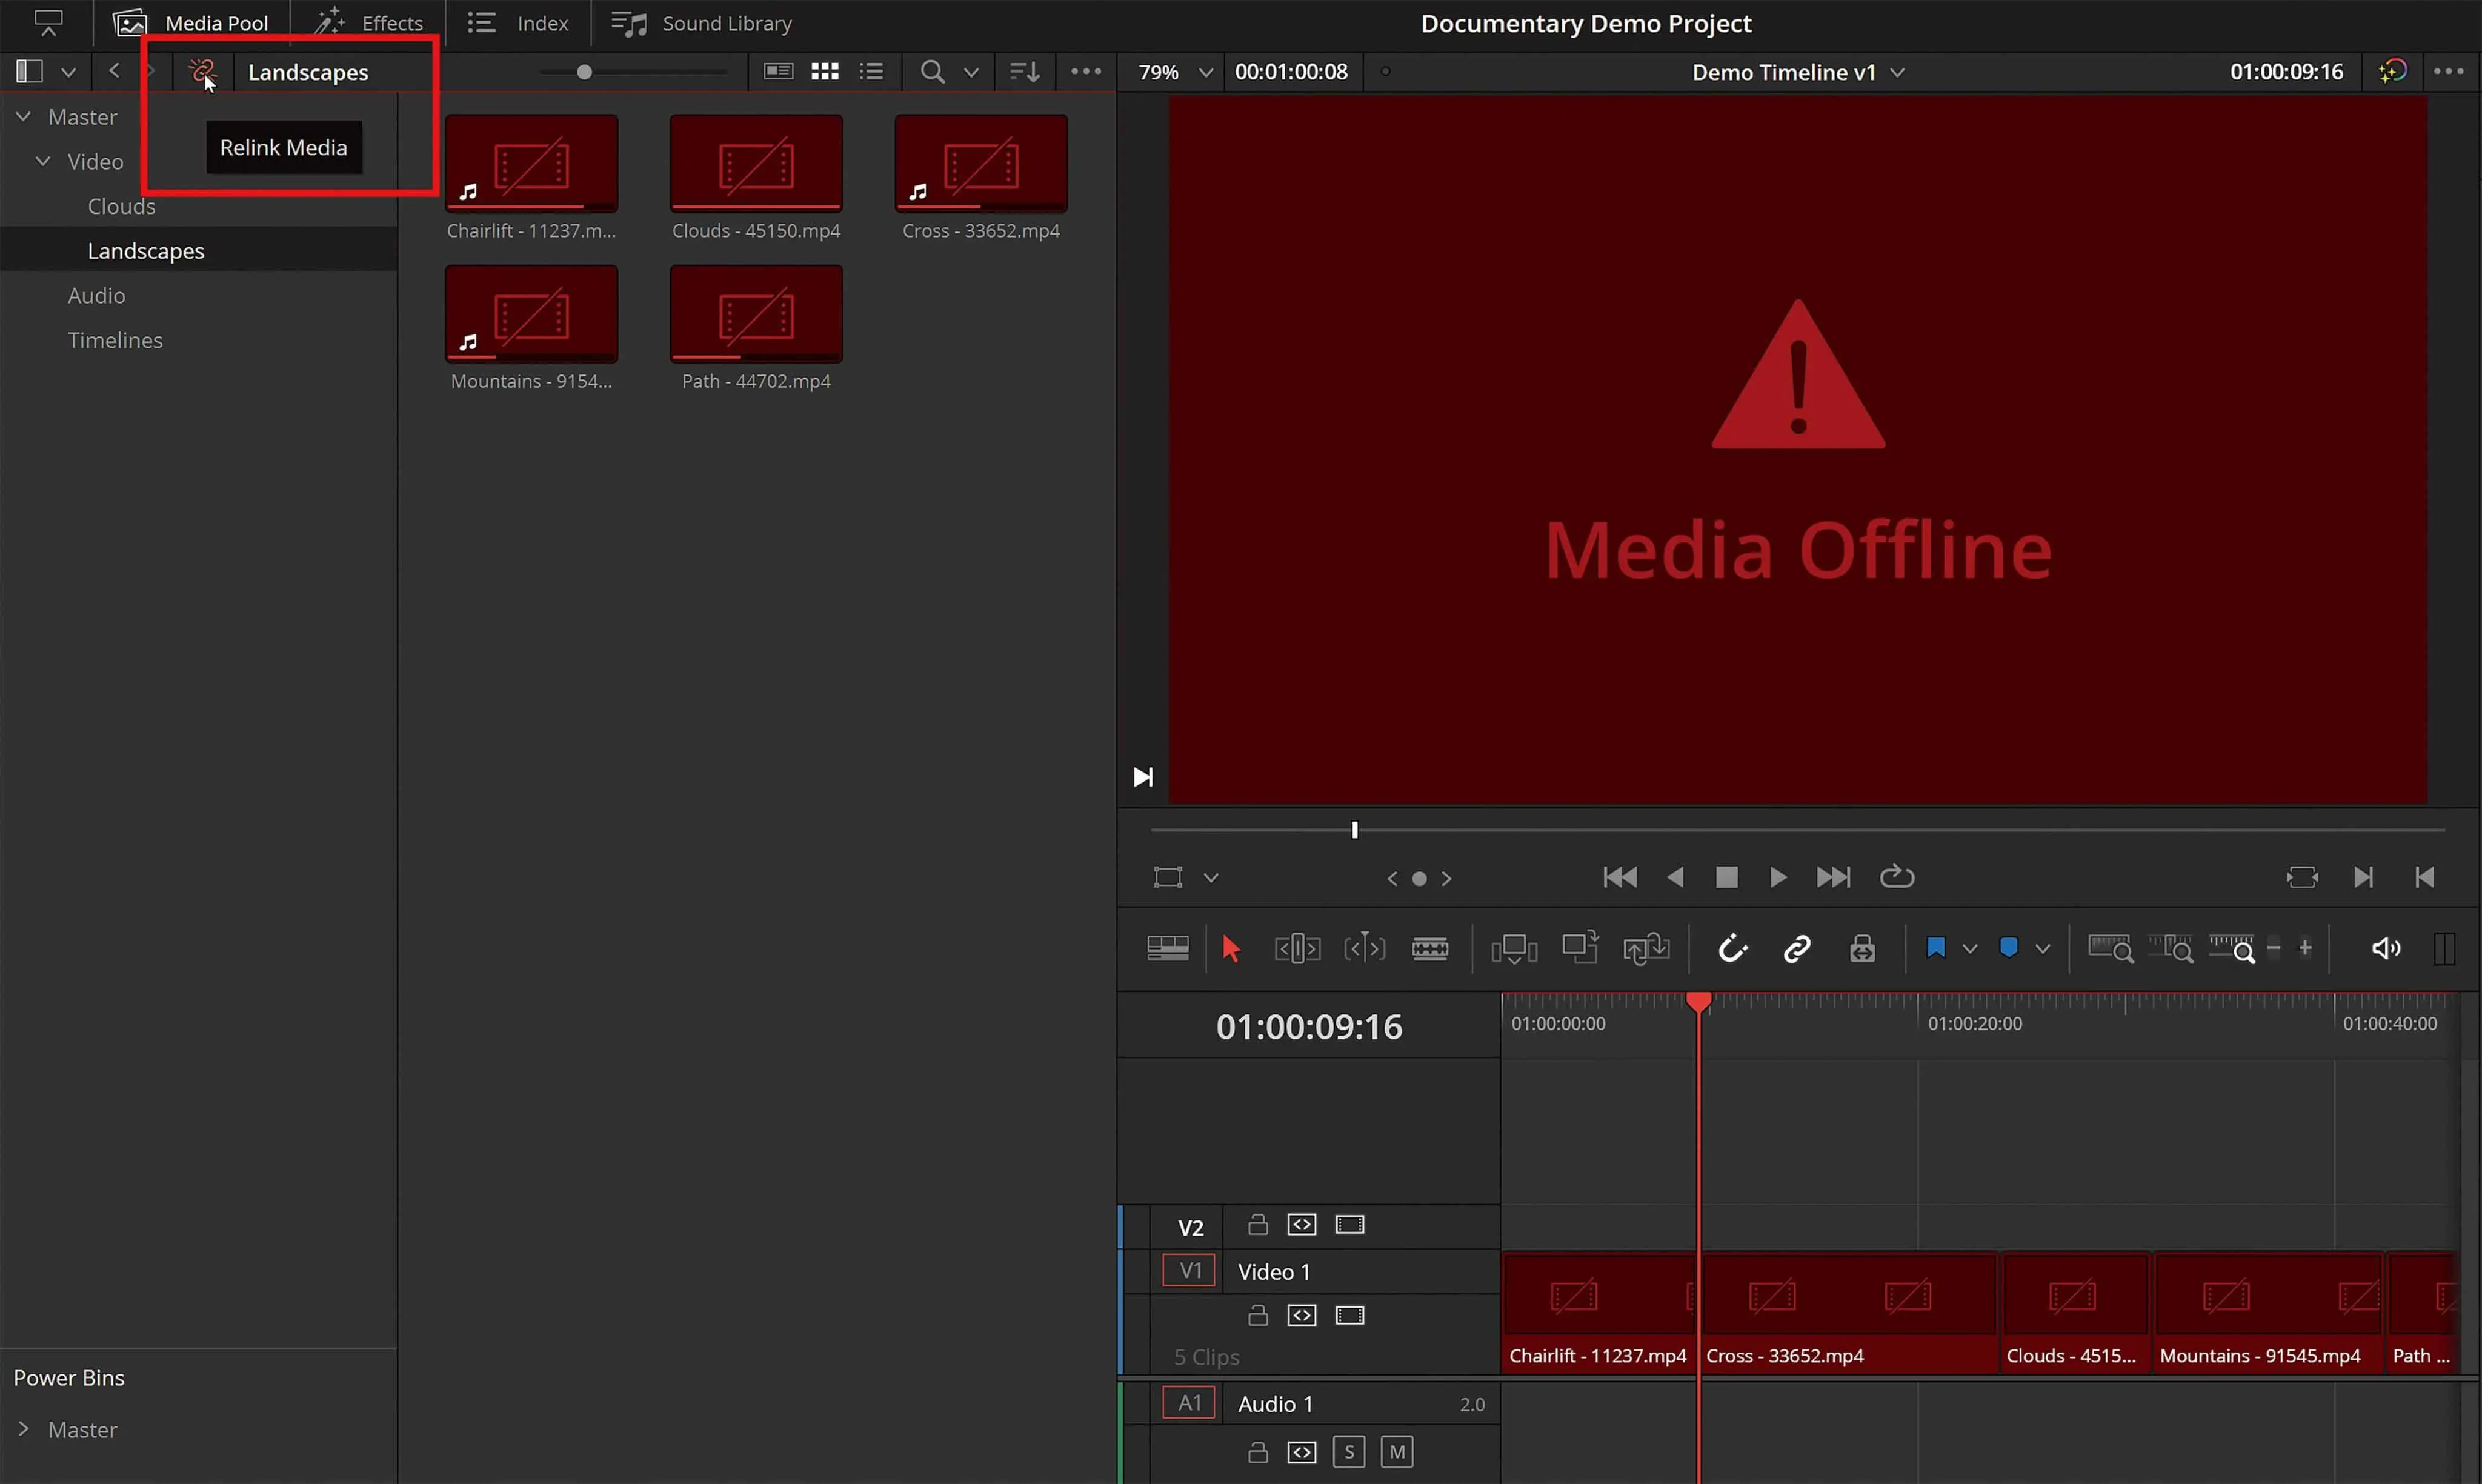Adjust the thumbnail size slider
The image size is (2482, 1484).
pos(584,71)
